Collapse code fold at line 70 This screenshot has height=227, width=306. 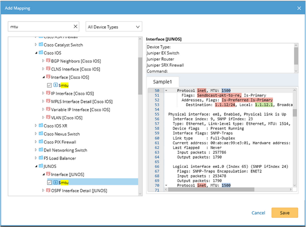[166, 185]
